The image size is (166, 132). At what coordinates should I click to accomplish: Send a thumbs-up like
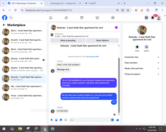(118, 120)
